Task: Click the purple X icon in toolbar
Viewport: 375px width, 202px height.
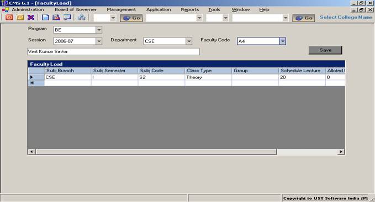Action: pos(31,18)
